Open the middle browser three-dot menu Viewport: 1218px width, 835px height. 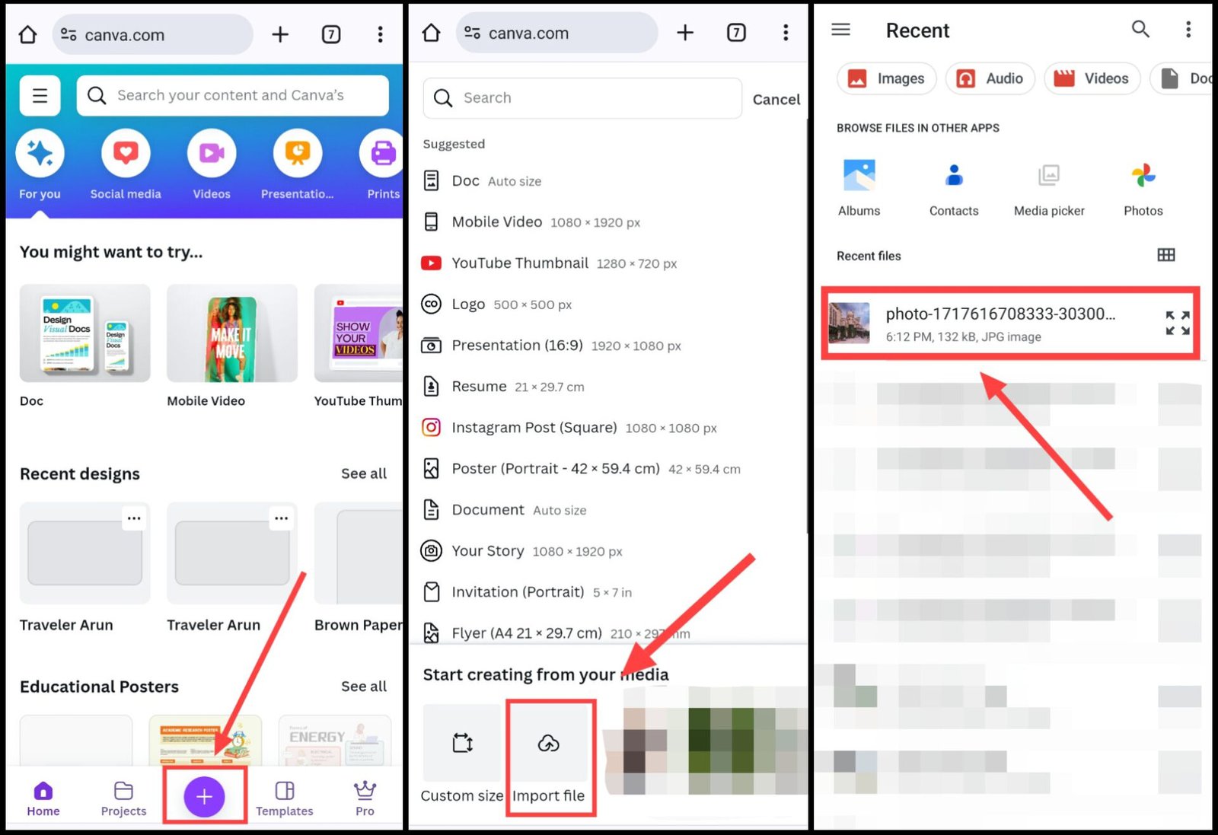coord(786,33)
